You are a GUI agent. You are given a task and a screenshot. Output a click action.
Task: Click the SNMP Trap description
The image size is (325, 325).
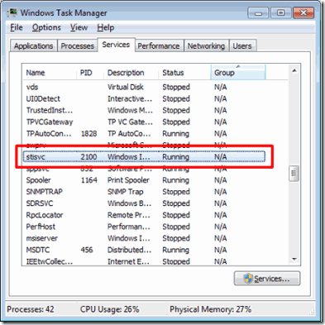coord(126,192)
